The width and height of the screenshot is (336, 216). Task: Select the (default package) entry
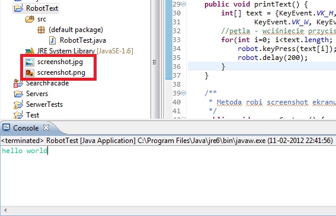click(x=76, y=30)
